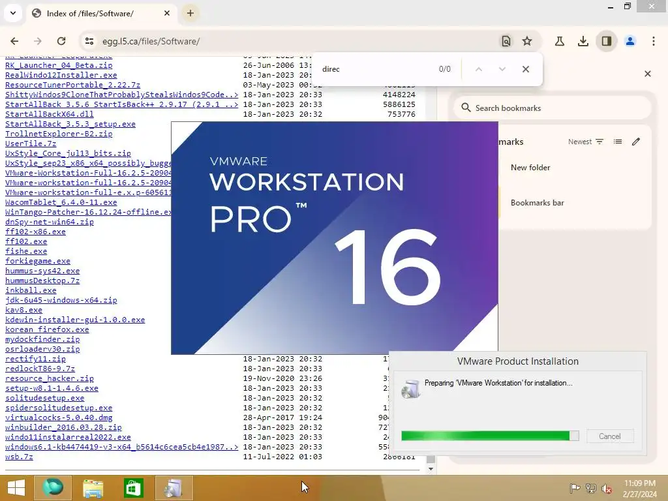Open Windows Store from taskbar
668x501 pixels.
tap(133, 488)
